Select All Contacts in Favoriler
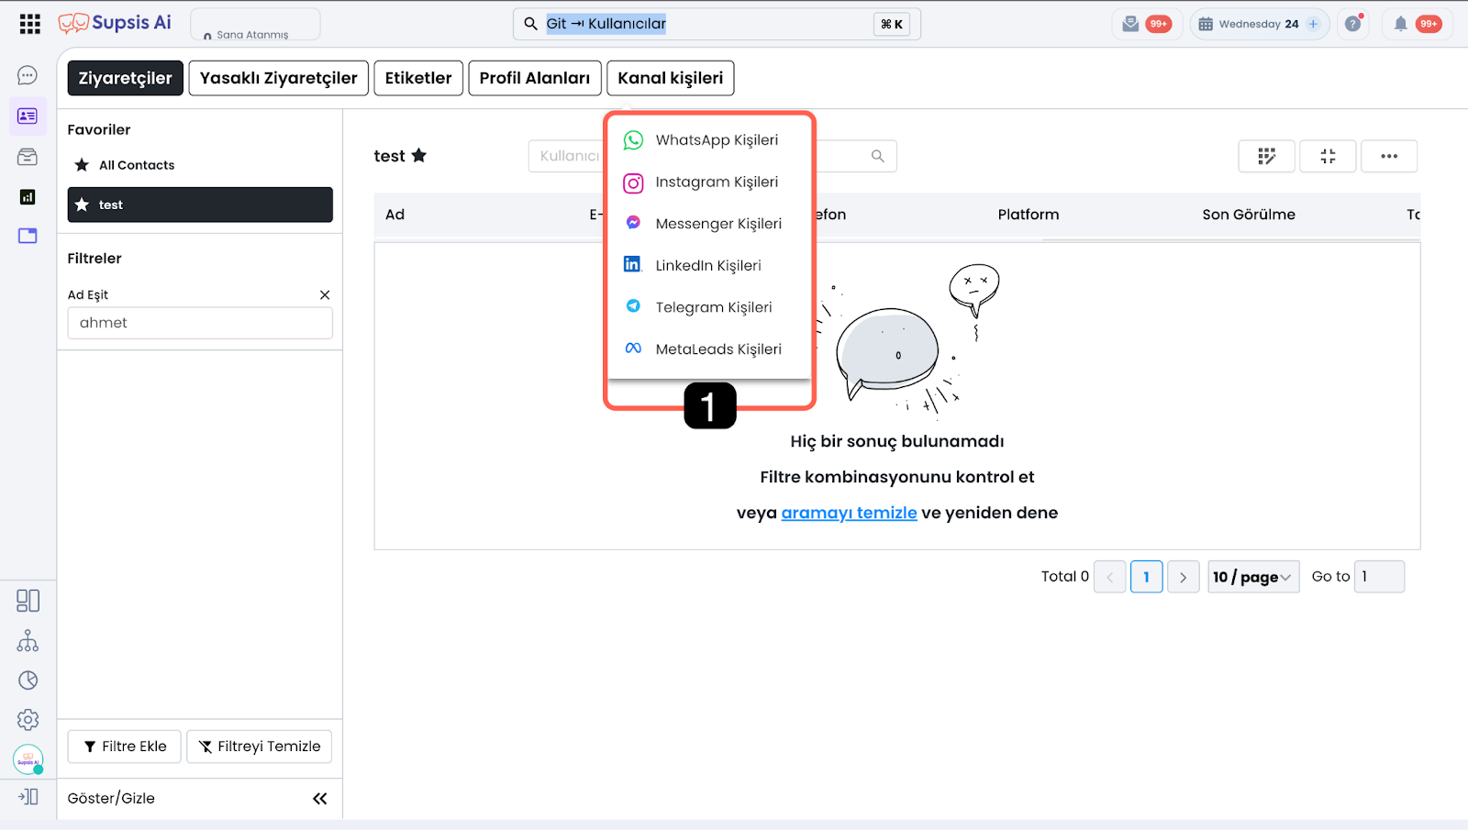 coord(136,165)
